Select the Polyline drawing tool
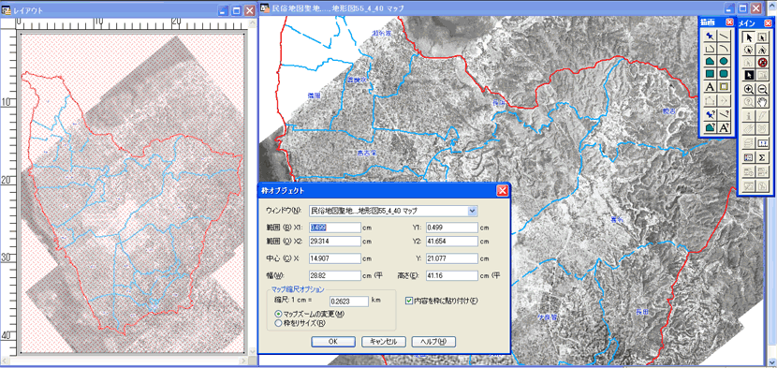The width and height of the screenshot is (777, 368). pyautogui.click(x=710, y=48)
